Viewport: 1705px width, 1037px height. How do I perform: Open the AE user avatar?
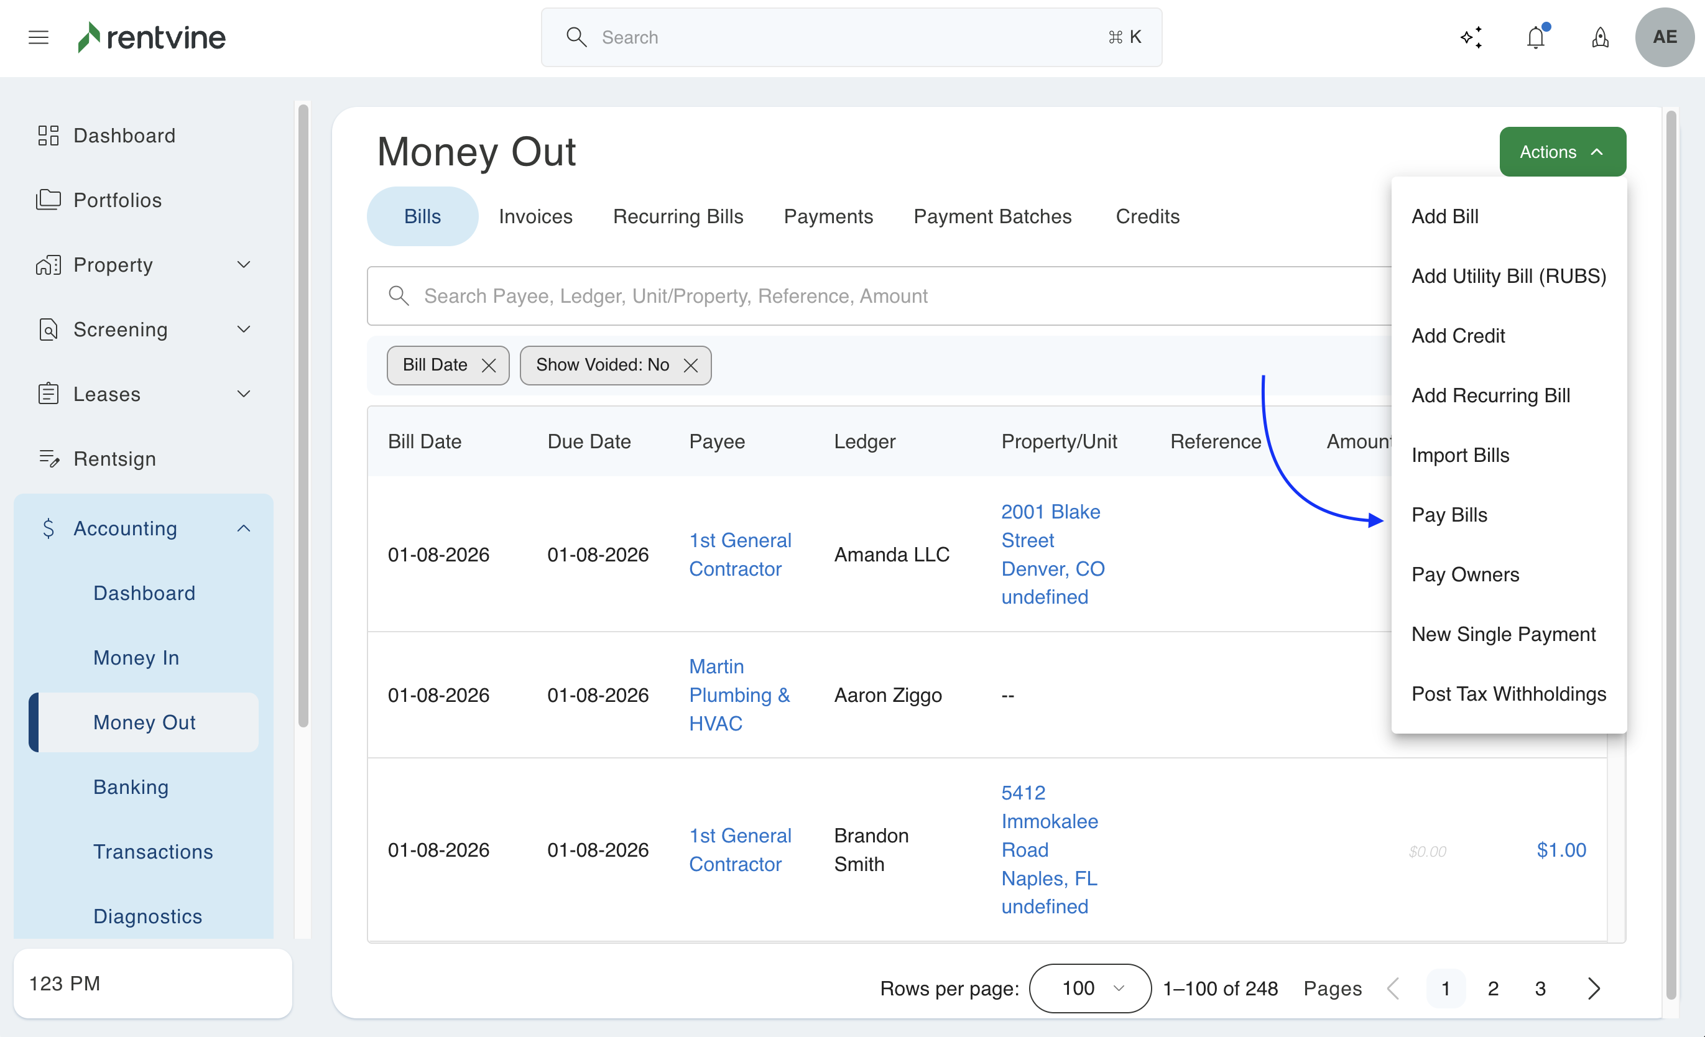click(x=1664, y=37)
